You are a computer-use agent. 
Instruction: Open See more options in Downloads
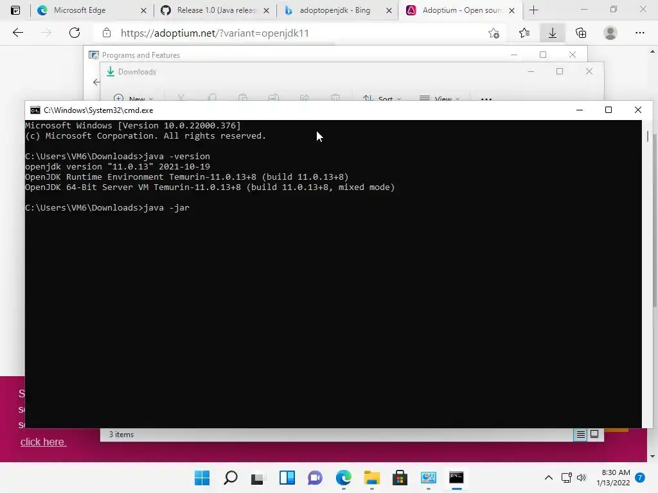click(x=486, y=99)
